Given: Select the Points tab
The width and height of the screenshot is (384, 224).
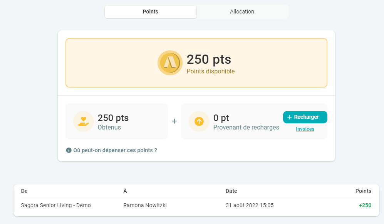Looking at the screenshot, I should point(150,12).
